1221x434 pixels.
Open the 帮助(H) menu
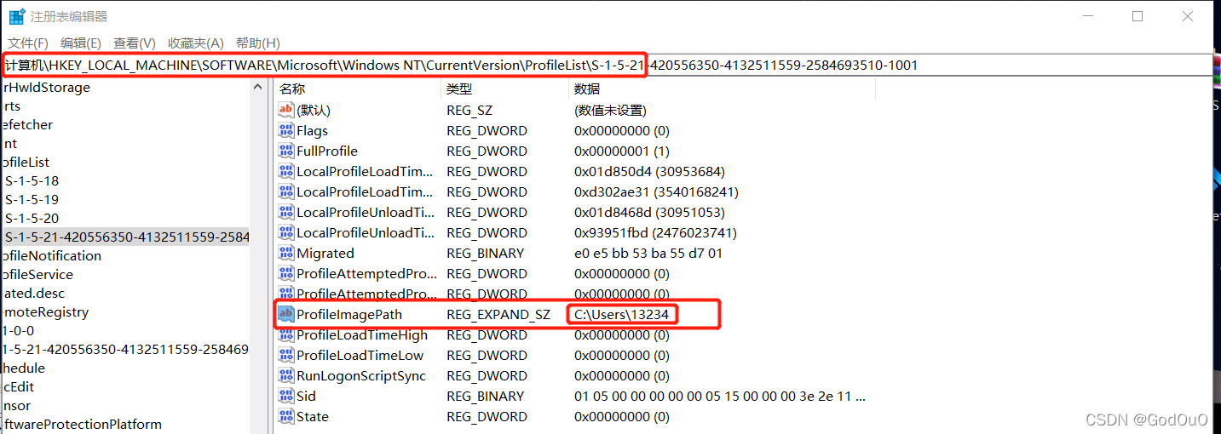tap(258, 43)
